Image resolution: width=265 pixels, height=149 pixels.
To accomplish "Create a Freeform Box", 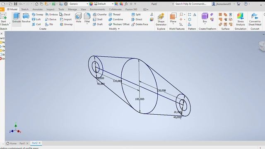I will tap(205, 18).
